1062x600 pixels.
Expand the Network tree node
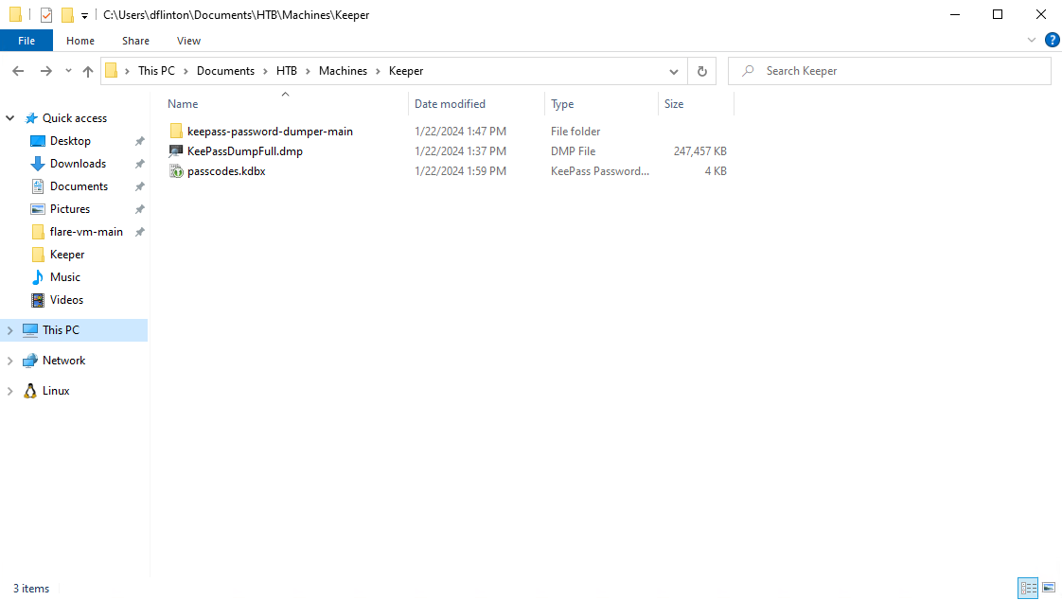point(10,361)
